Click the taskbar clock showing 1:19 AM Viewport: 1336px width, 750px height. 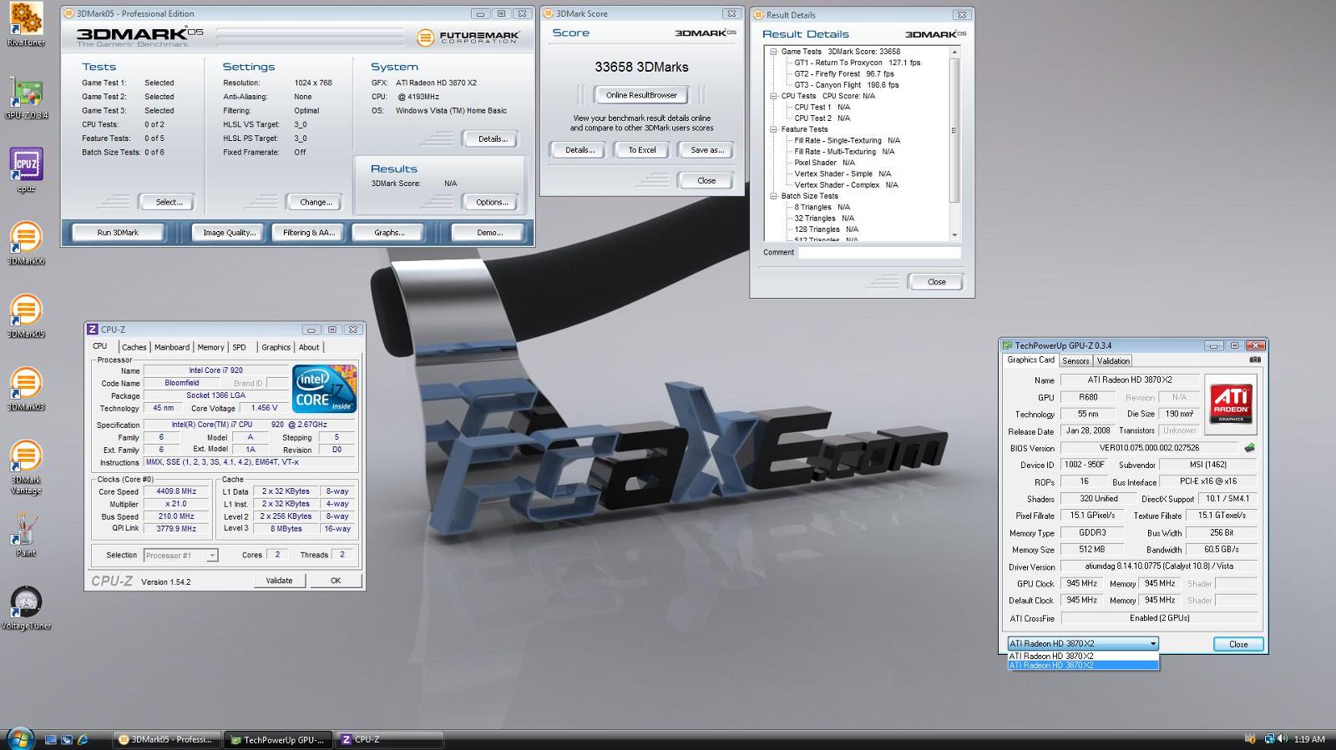click(x=1309, y=739)
